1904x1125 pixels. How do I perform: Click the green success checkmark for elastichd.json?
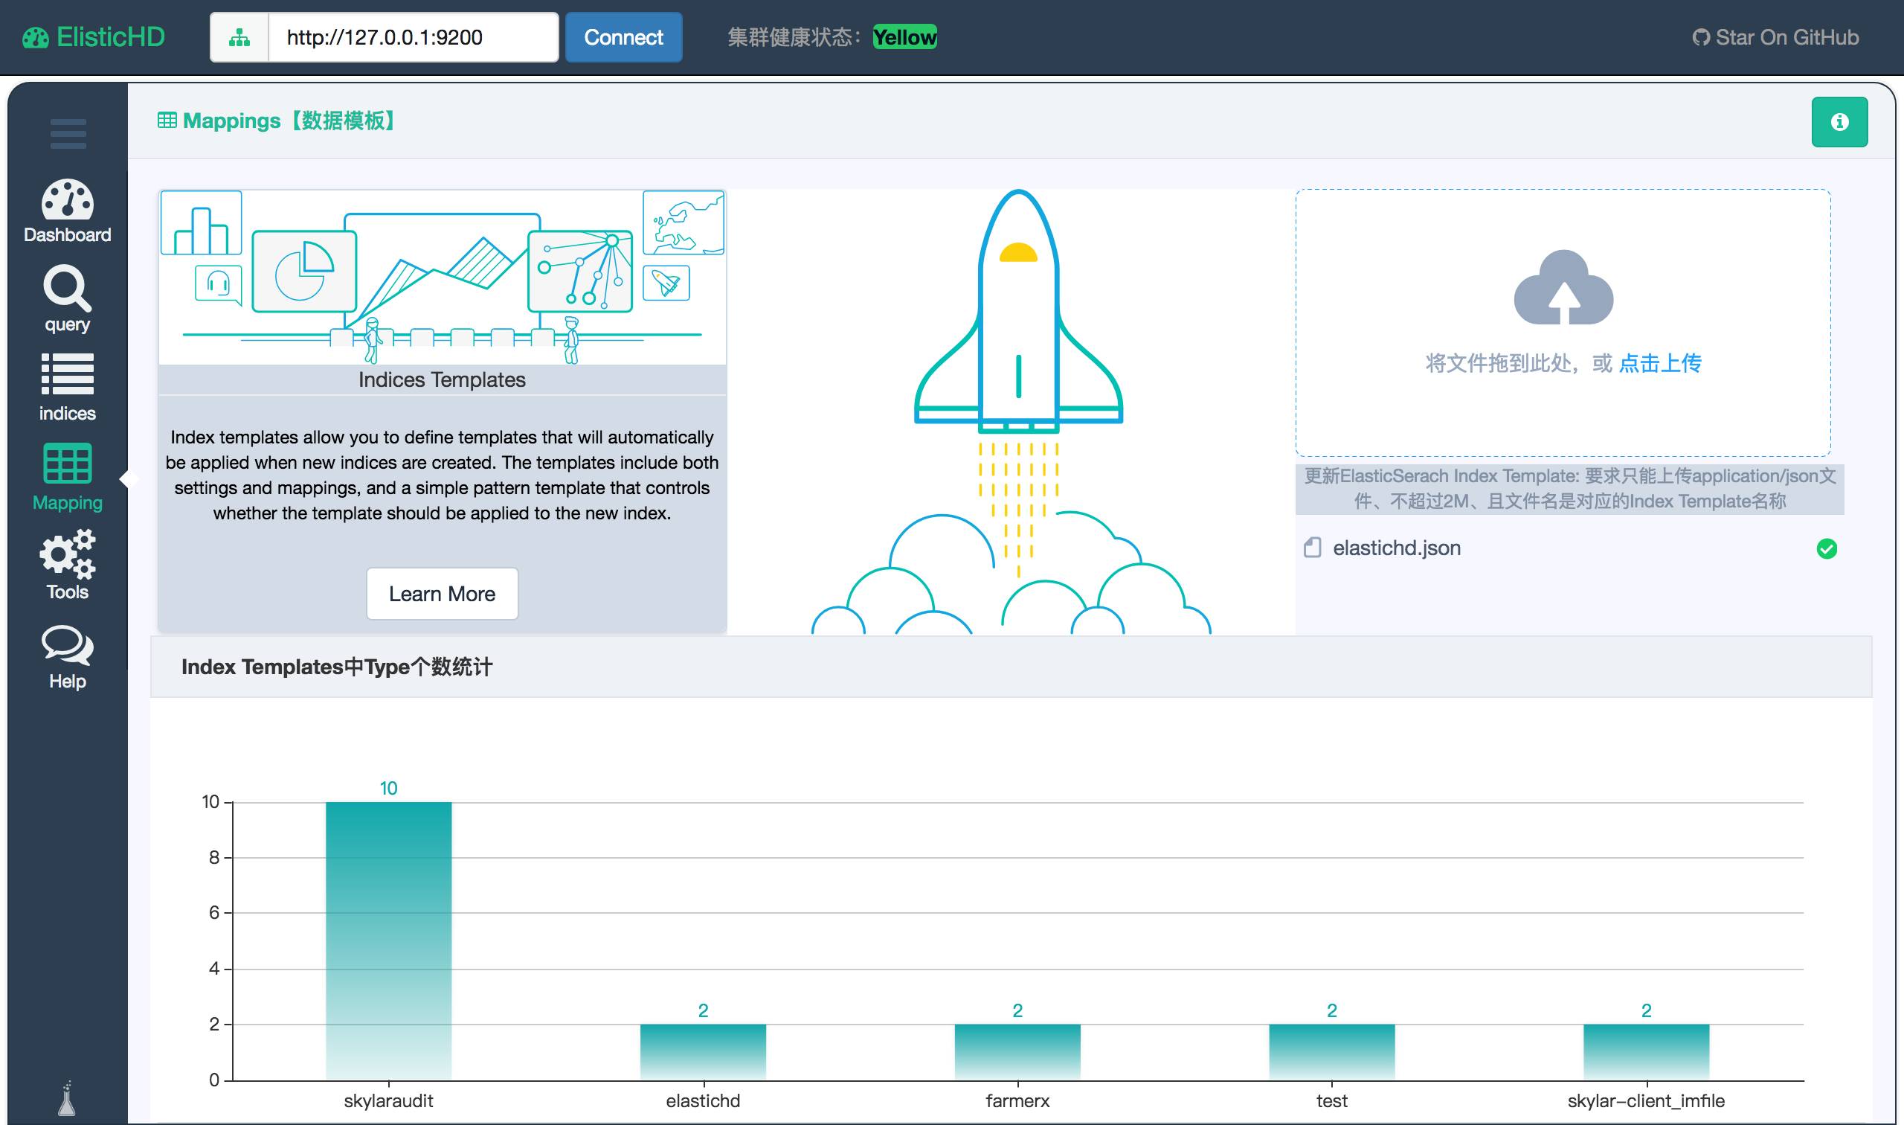[1827, 549]
